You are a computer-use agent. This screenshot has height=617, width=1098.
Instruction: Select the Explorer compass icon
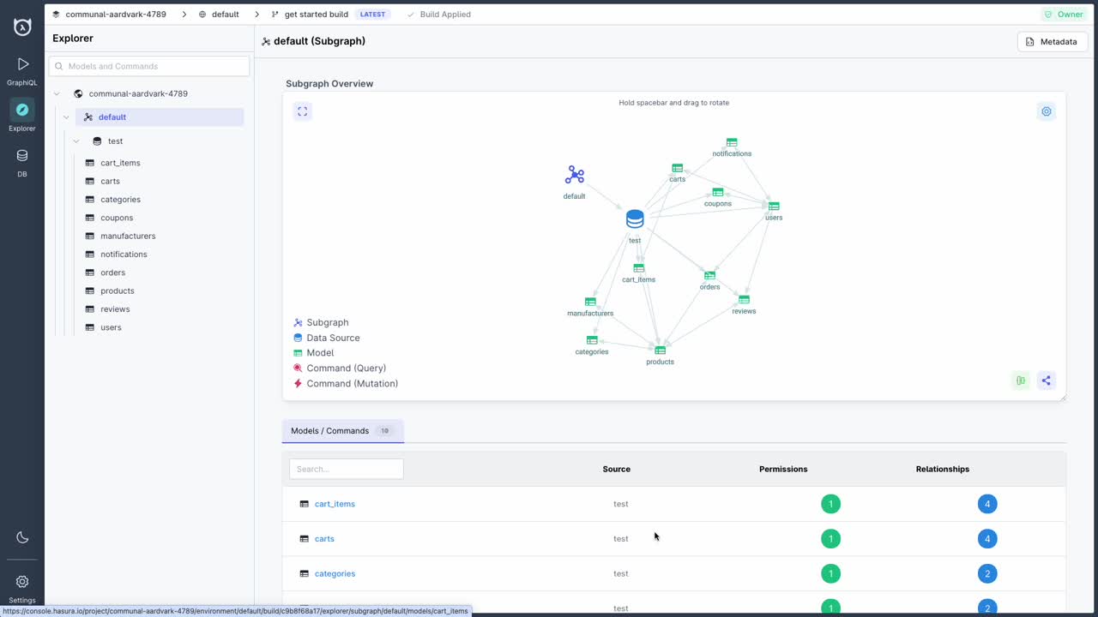(22, 110)
